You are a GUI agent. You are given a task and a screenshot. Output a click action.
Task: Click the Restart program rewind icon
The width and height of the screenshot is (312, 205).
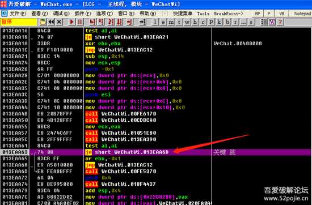tap(51, 22)
